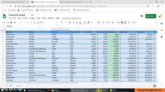Open the more number formats 123 dropdown
The height and width of the screenshot is (92, 165).
[x=42, y=22]
